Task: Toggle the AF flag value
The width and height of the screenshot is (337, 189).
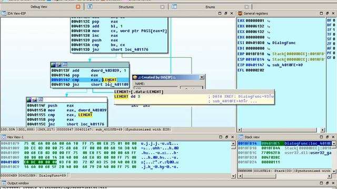Action: click(x=334, y=48)
